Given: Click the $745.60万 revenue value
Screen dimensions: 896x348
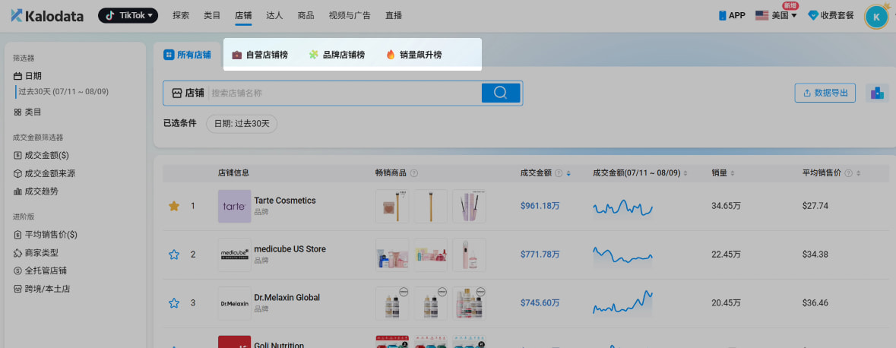Looking at the screenshot, I should 540,303.
